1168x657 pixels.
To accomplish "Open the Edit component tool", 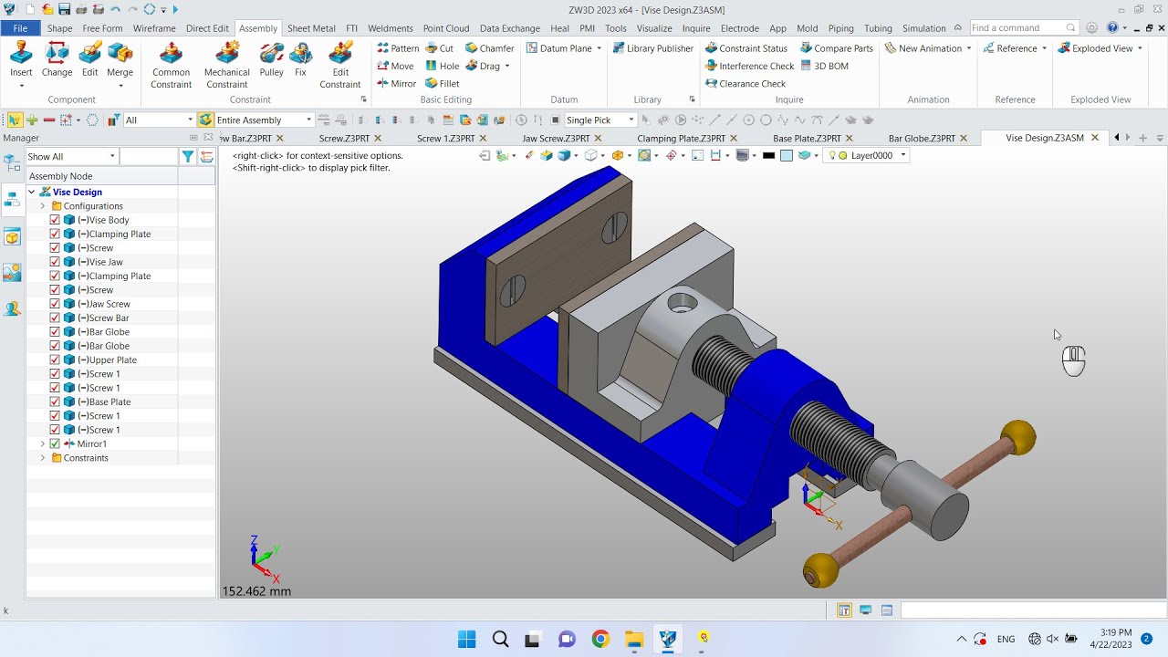I will pyautogui.click(x=89, y=59).
